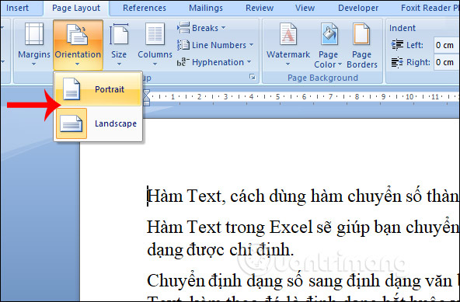Open the Developer tab
Image resolution: width=460 pixels, height=302 pixels.
[x=358, y=8]
